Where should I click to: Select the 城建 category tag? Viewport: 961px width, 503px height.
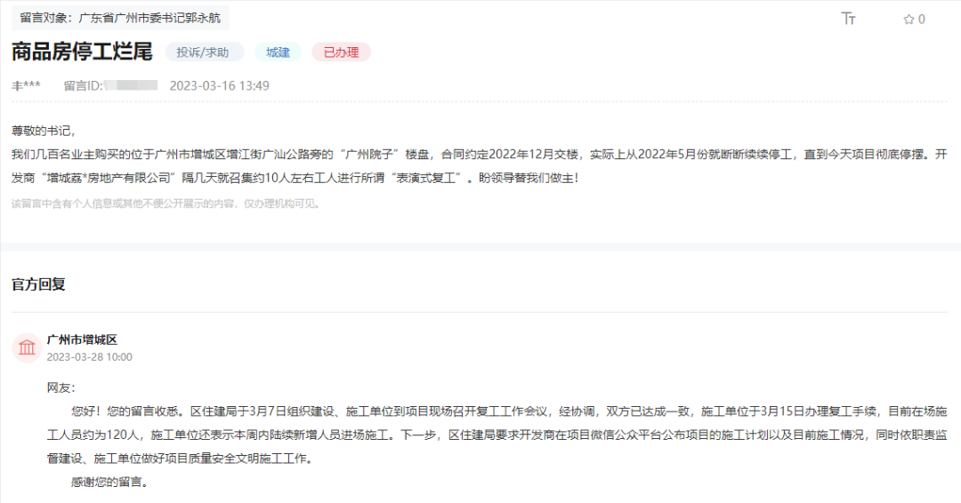tap(278, 52)
